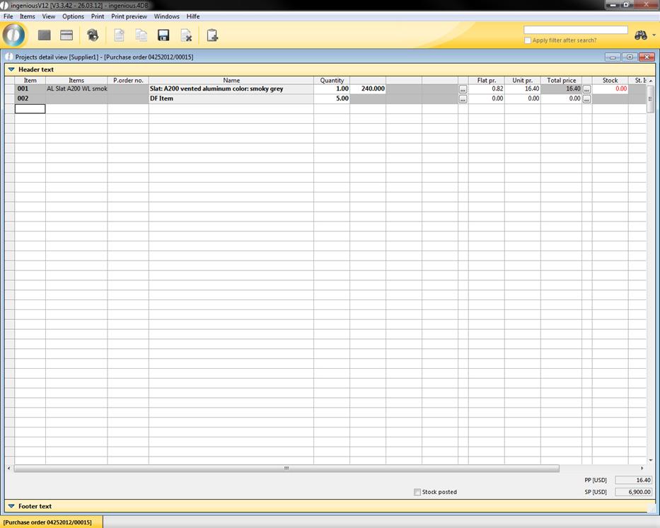Click the search text field in the toolbar
Screen dimensions: 660x528
pyautogui.click(x=575, y=30)
